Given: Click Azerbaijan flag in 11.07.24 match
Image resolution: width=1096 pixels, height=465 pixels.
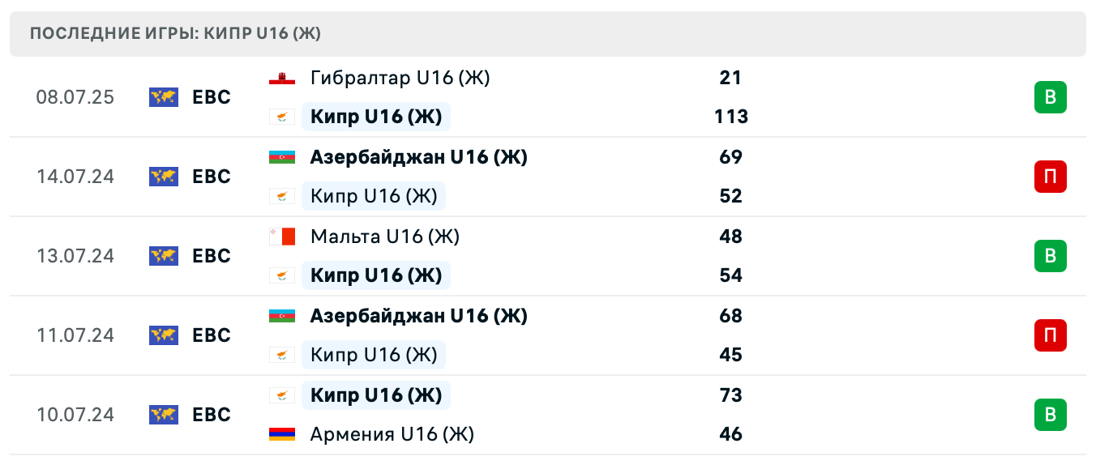Looking at the screenshot, I should coord(281,316).
